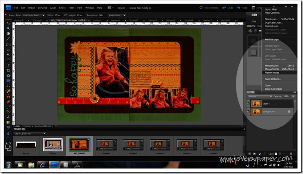303x174 pixels.
Task: Click the lock icon on Background layer
Action: (289, 112)
